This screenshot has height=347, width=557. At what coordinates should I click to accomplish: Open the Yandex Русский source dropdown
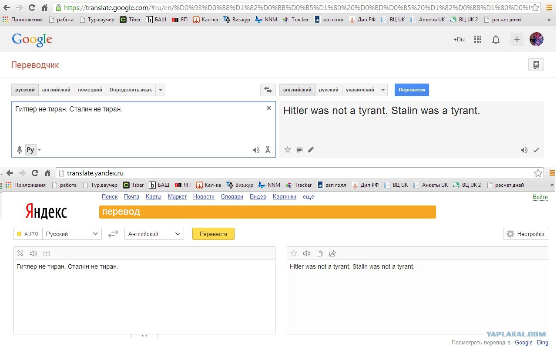(x=72, y=234)
